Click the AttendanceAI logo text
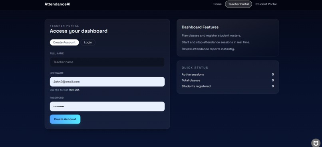 tap(57, 4)
